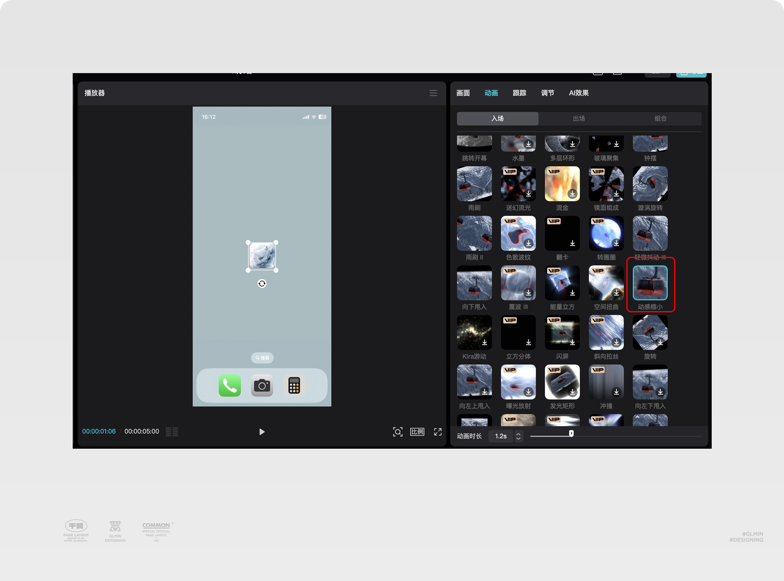Click the focus zoom icon in player
Image resolution: width=784 pixels, height=581 pixels.
point(397,432)
